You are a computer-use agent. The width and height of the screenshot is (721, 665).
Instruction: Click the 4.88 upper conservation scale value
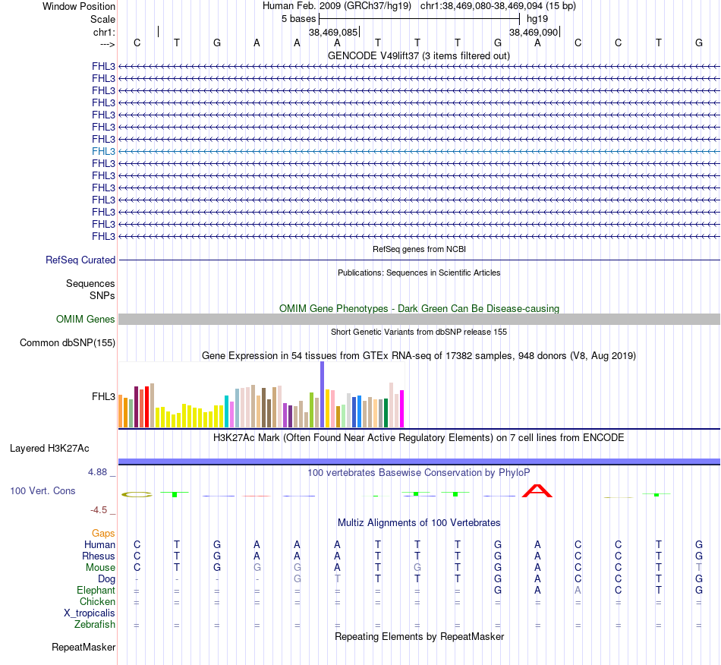pyautogui.click(x=97, y=472)
